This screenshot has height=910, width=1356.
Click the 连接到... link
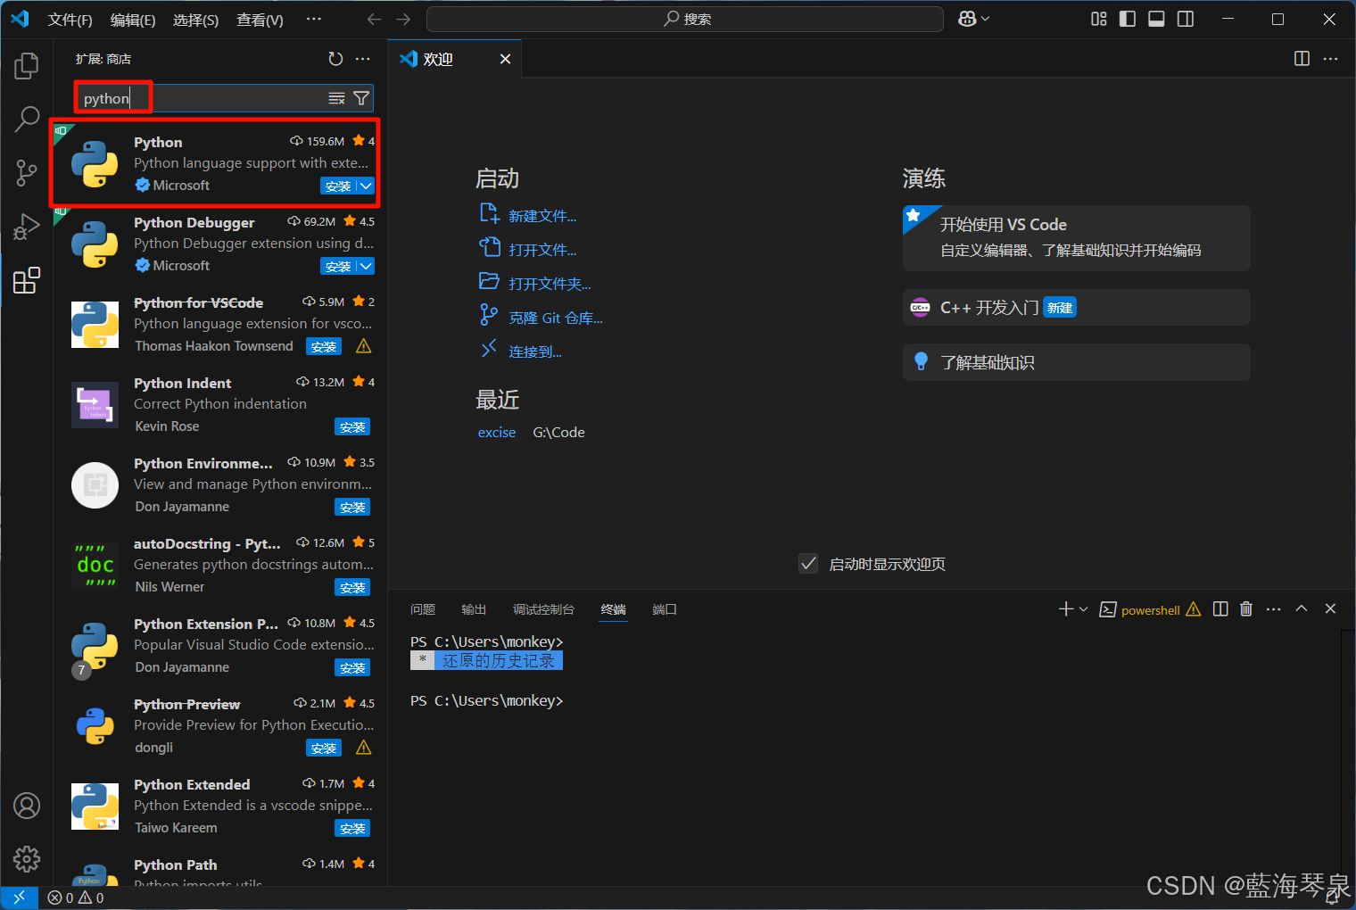(x=535, y=352)
